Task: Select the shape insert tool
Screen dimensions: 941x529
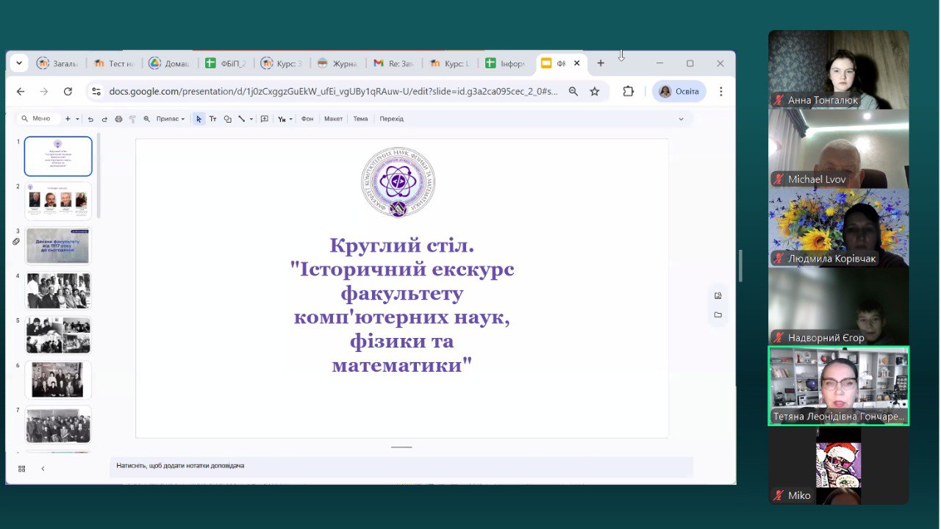Action: (227, 119)
